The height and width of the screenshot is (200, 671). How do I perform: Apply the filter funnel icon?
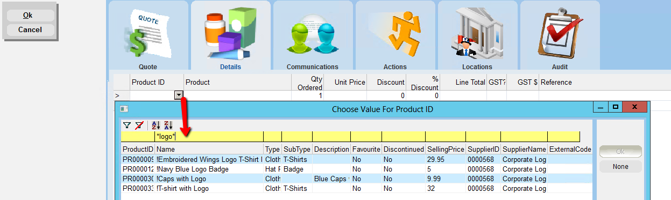(126, 125)
